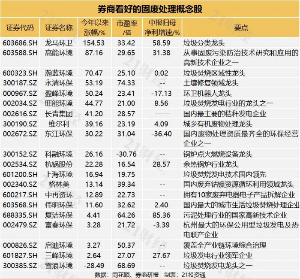Click stock code 002616.SZ
Screen dimensions: 300x279
20,114
